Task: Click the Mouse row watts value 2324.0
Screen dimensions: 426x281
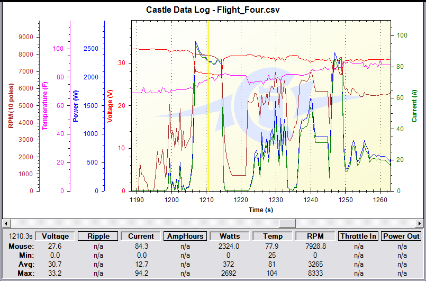Action: click(229, 246)
